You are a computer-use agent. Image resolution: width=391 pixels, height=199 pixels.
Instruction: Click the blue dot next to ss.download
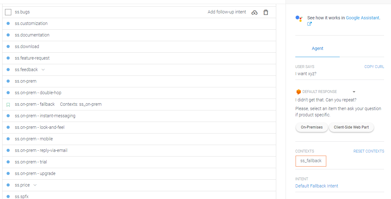click(8, 46)
